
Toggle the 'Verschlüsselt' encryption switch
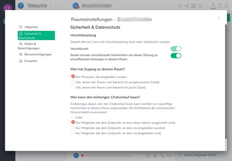(176, 49)
